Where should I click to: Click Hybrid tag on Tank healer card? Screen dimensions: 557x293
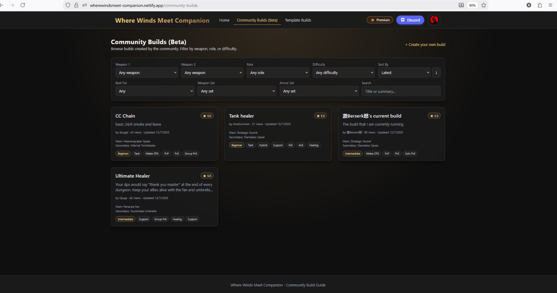pyautogui.click(x=263, y=145)
